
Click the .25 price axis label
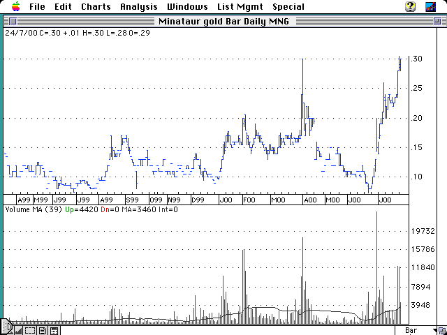[x=416, y=89]
